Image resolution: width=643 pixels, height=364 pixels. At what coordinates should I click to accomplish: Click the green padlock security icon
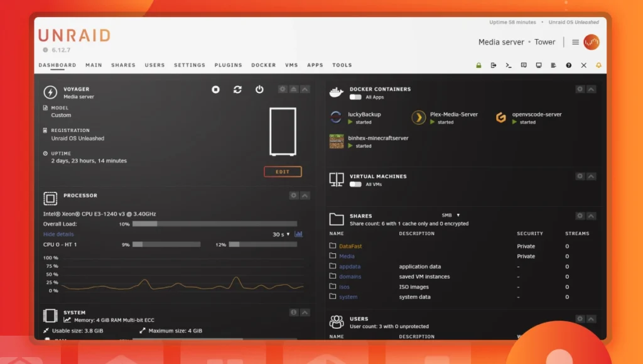click(478, 65)
